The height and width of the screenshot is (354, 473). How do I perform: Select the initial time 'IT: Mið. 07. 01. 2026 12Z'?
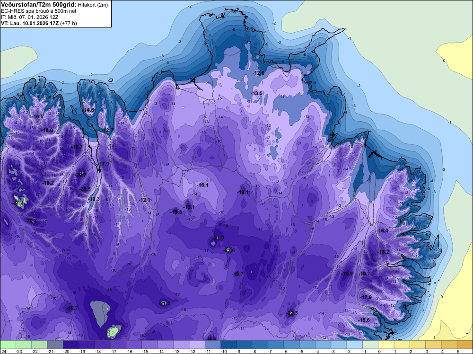[29, 17]
